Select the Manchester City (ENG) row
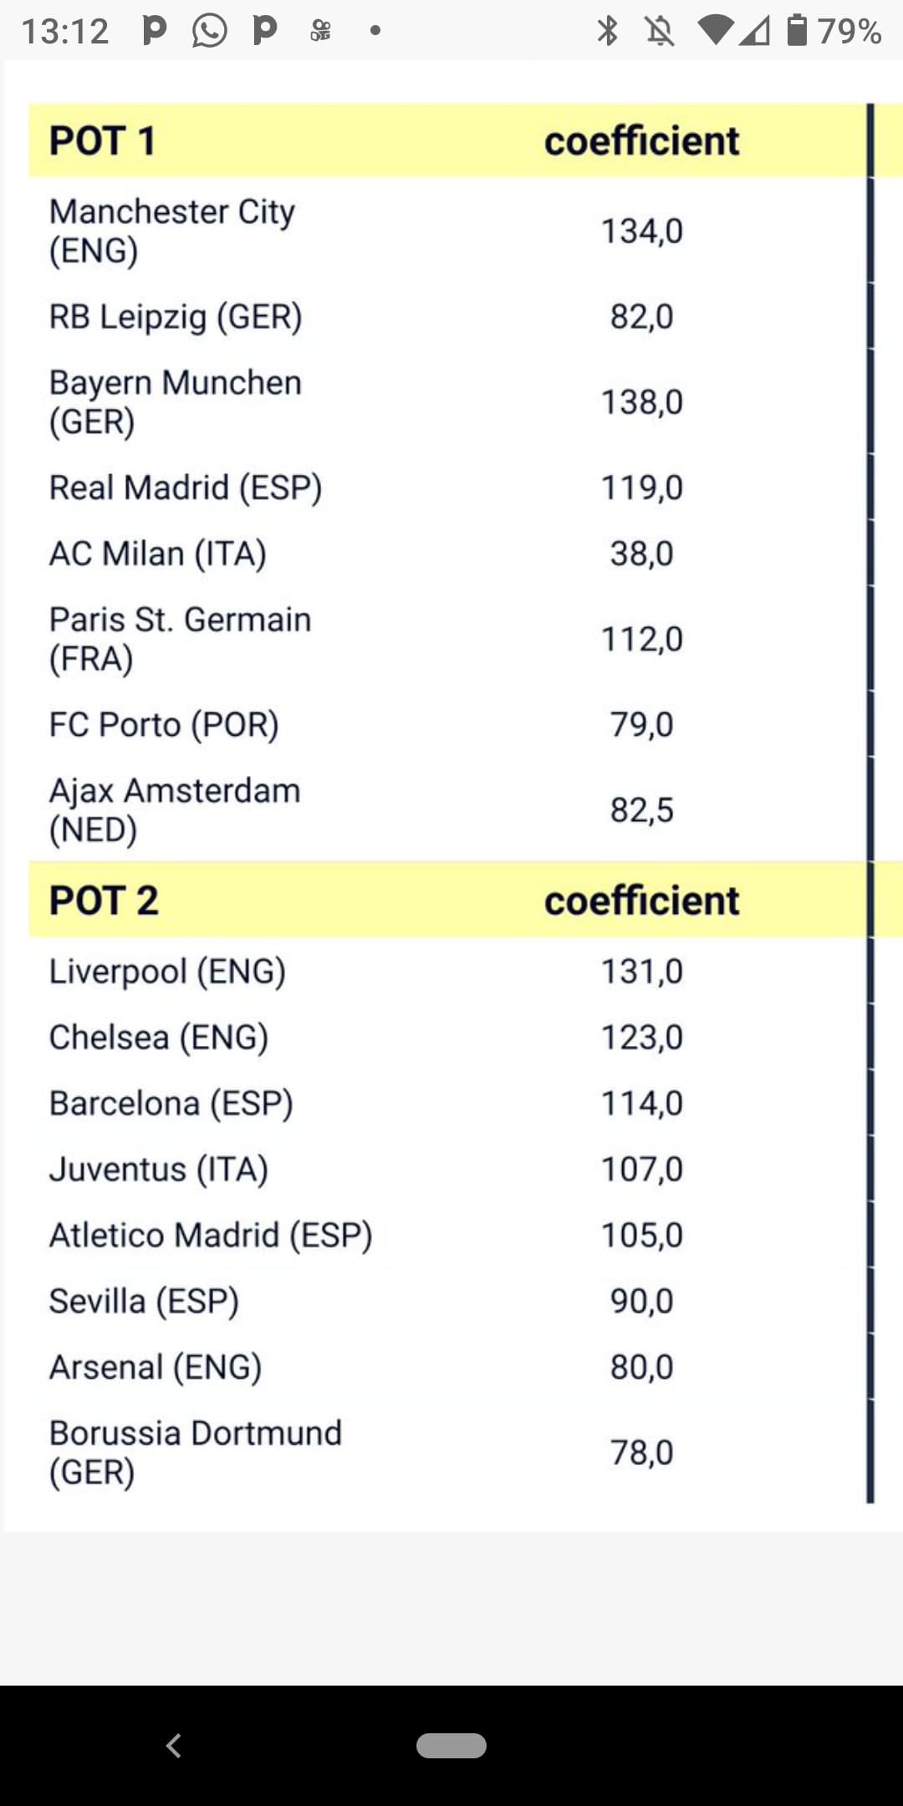Screen dimensions: 903x1806 [448, 231]
